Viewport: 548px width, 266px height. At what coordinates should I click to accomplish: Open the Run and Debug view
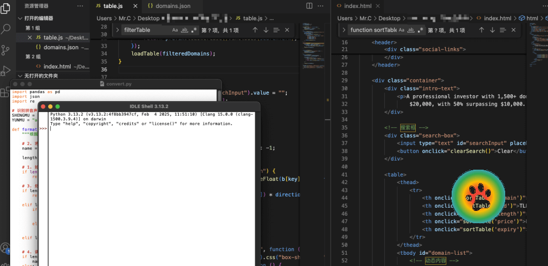[x=6, y=70]
